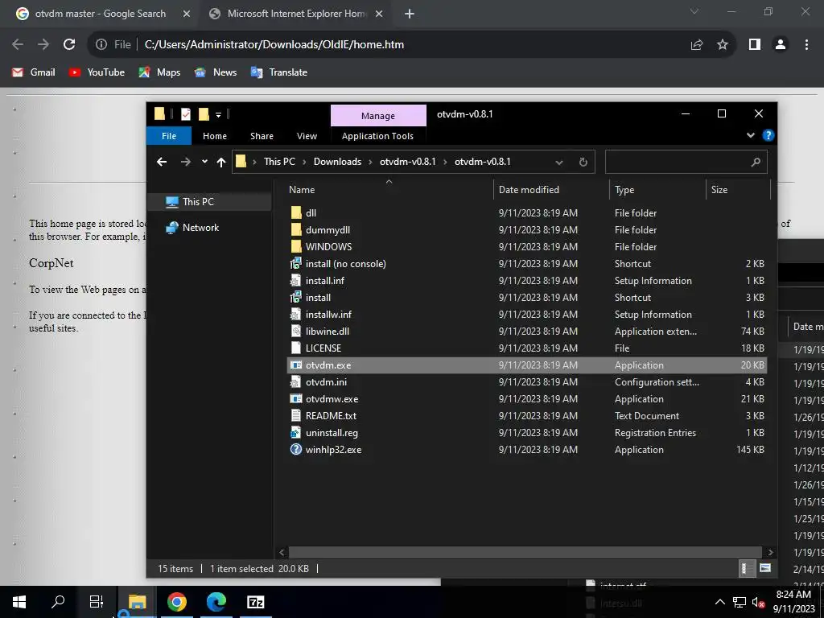Select the LICENSE file row
The width and height of the screenshot is (824, 618).
click(x=527, y=348)
